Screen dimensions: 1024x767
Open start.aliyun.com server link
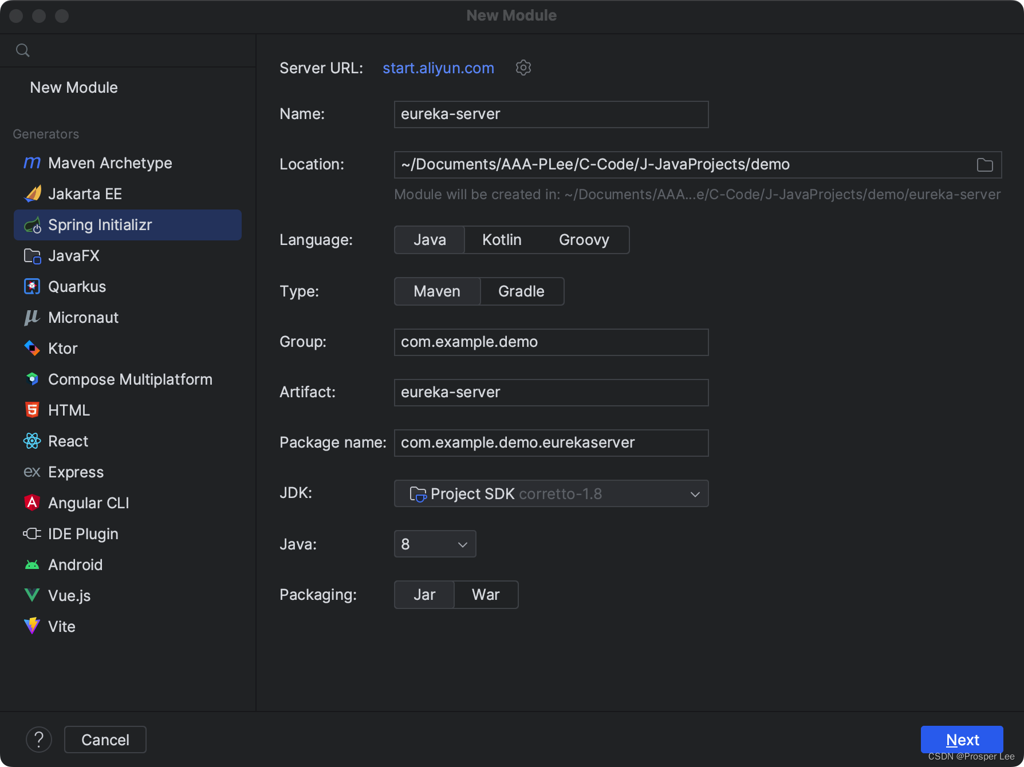point(438,68)
